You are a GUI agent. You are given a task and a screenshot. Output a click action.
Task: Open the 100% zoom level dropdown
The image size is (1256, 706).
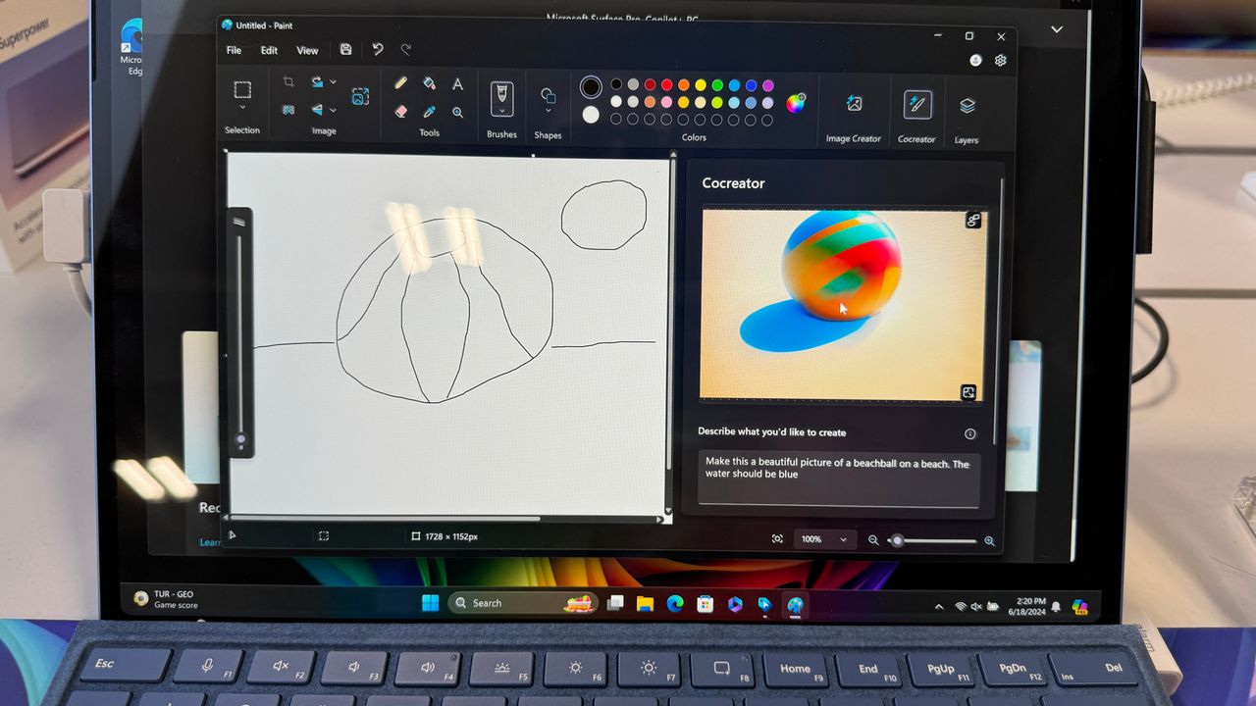click(x=823, y=539)
